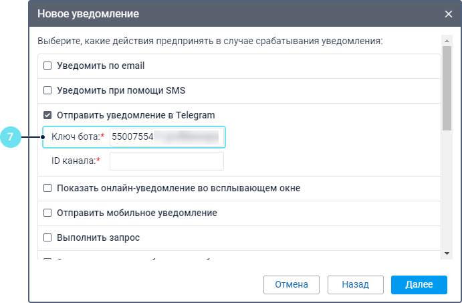This screenshot has width=462, height=303.
Task: Close the Новое уведомление dialog
Action: click(448, 13)
